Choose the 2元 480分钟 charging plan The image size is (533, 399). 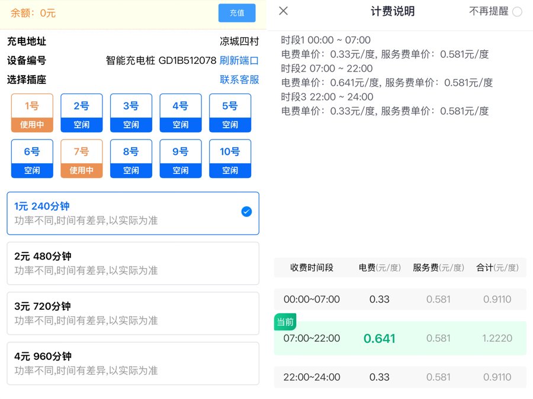tap(133, 263)
